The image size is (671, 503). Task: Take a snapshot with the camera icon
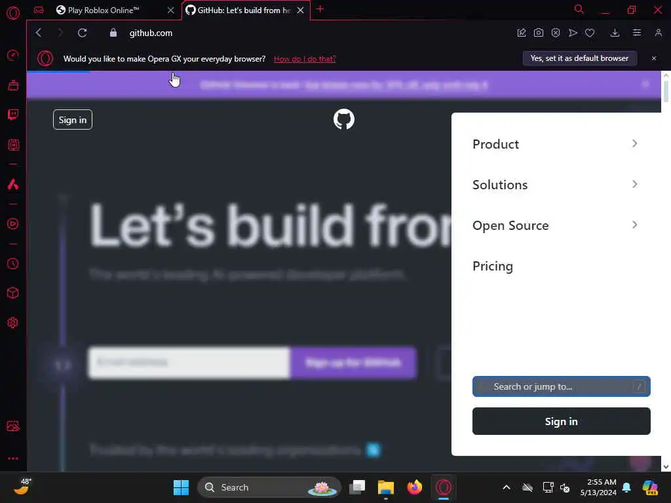(539, 33)
